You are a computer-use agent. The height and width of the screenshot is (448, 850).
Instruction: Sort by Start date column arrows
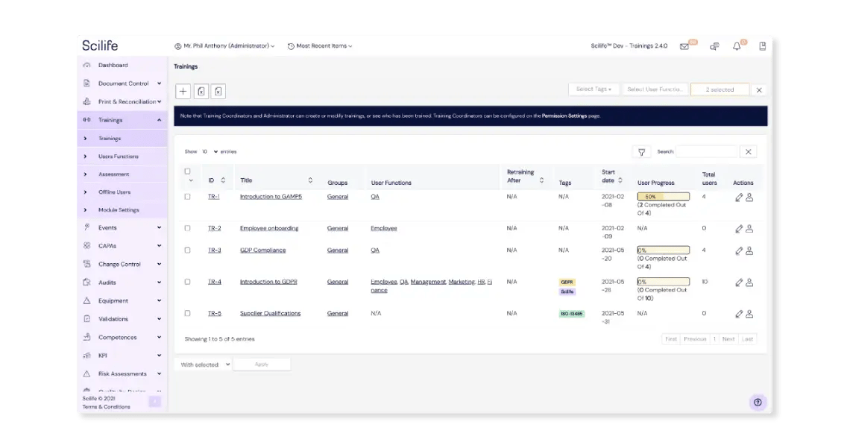[x=620, y=180]
